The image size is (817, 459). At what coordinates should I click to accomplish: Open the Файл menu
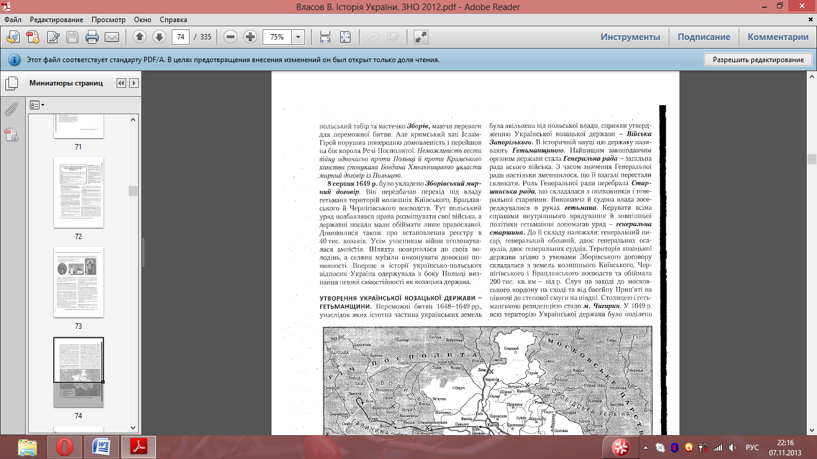coord(13,20)
